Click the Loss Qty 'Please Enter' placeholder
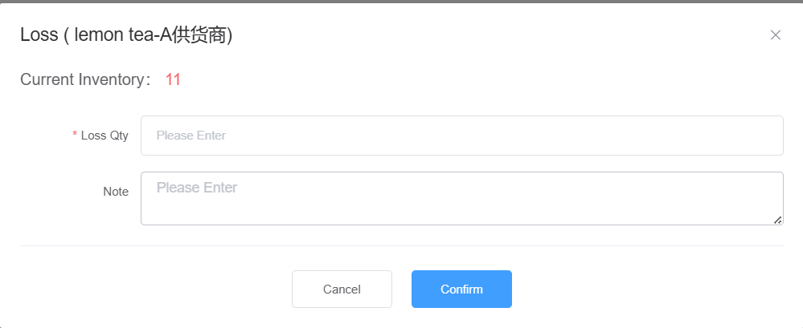Image resolution: width=803 pixels, height=328 pixels. click(191, 136)
